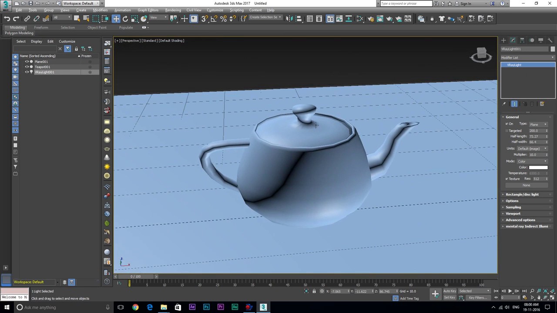Click Go to Start playback button

point(496,291)
